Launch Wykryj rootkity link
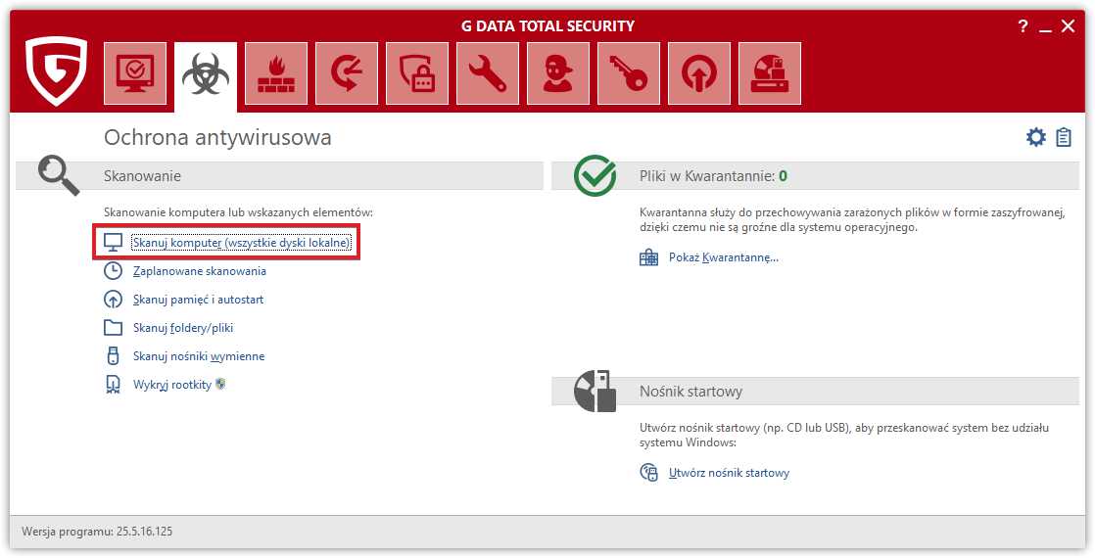This screenshot has width=1095, height=558. [172, 385]
